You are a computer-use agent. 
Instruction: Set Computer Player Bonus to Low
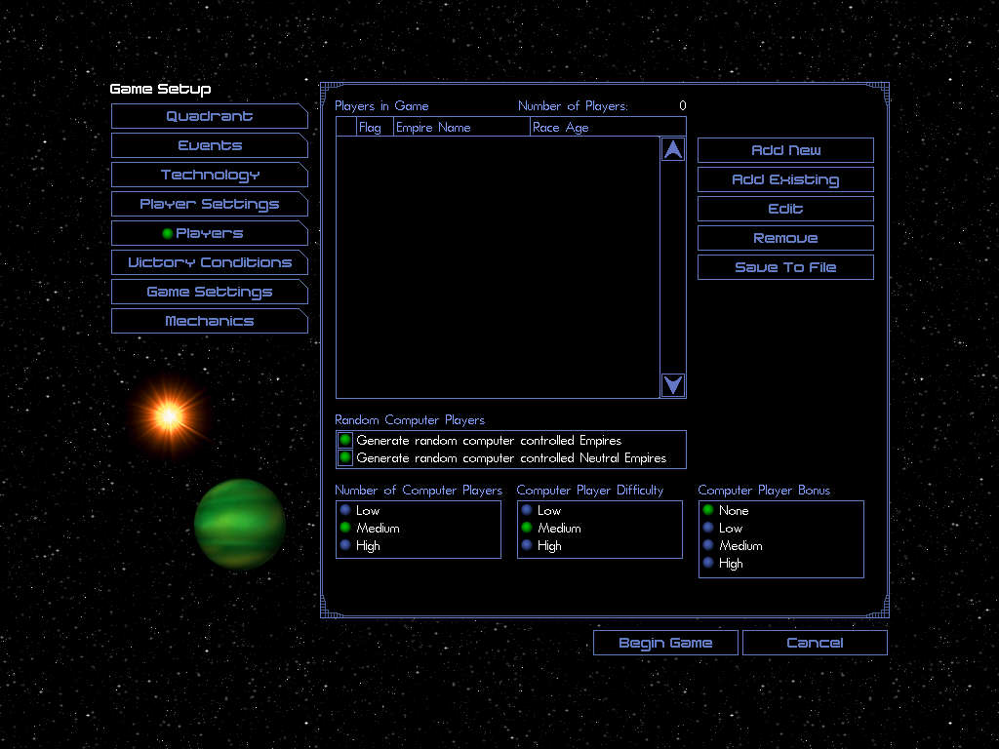coord(708,528)
